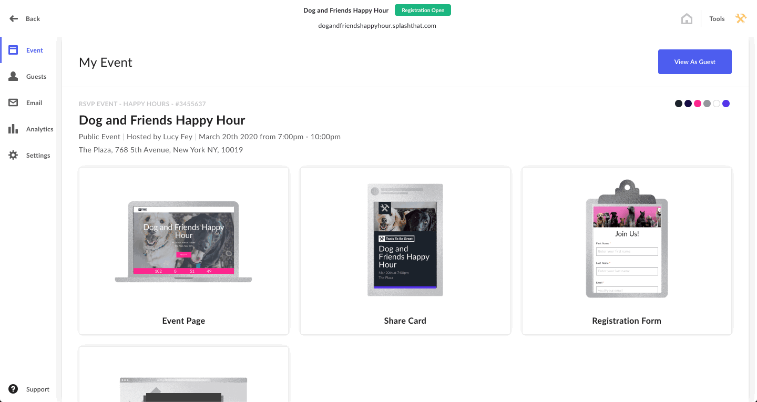Click the Event sidebar icon

[x=14, y=50]
